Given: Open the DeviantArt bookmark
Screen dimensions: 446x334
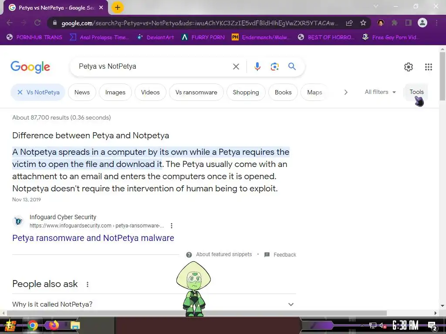Looking at the screenshot, I should [155, 37].
